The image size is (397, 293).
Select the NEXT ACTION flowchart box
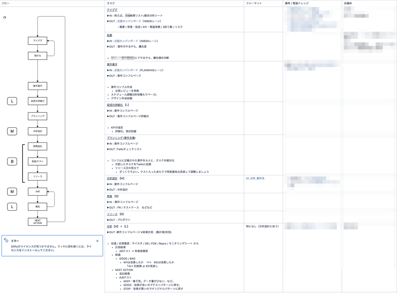click(x=38, y=222)
